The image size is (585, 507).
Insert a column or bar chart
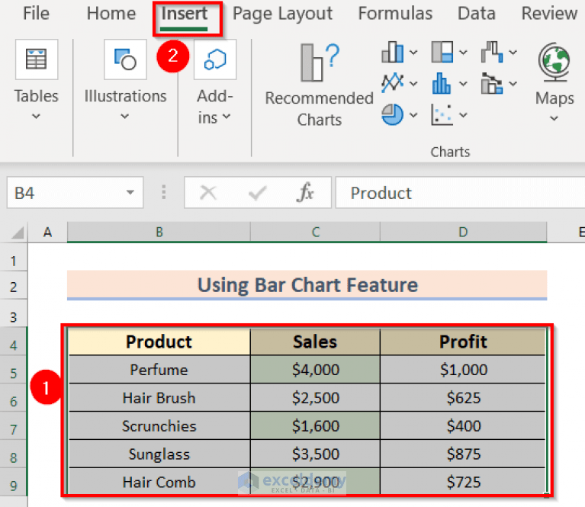click(393, 52)
